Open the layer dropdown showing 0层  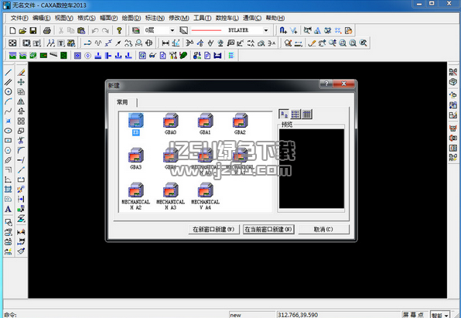172,30
